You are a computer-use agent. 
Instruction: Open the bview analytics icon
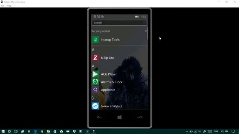tap(95, 106)
